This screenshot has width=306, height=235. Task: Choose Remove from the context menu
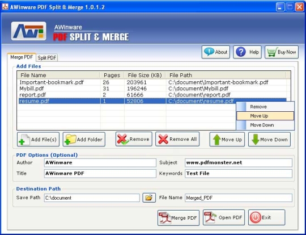coord(265,107)
